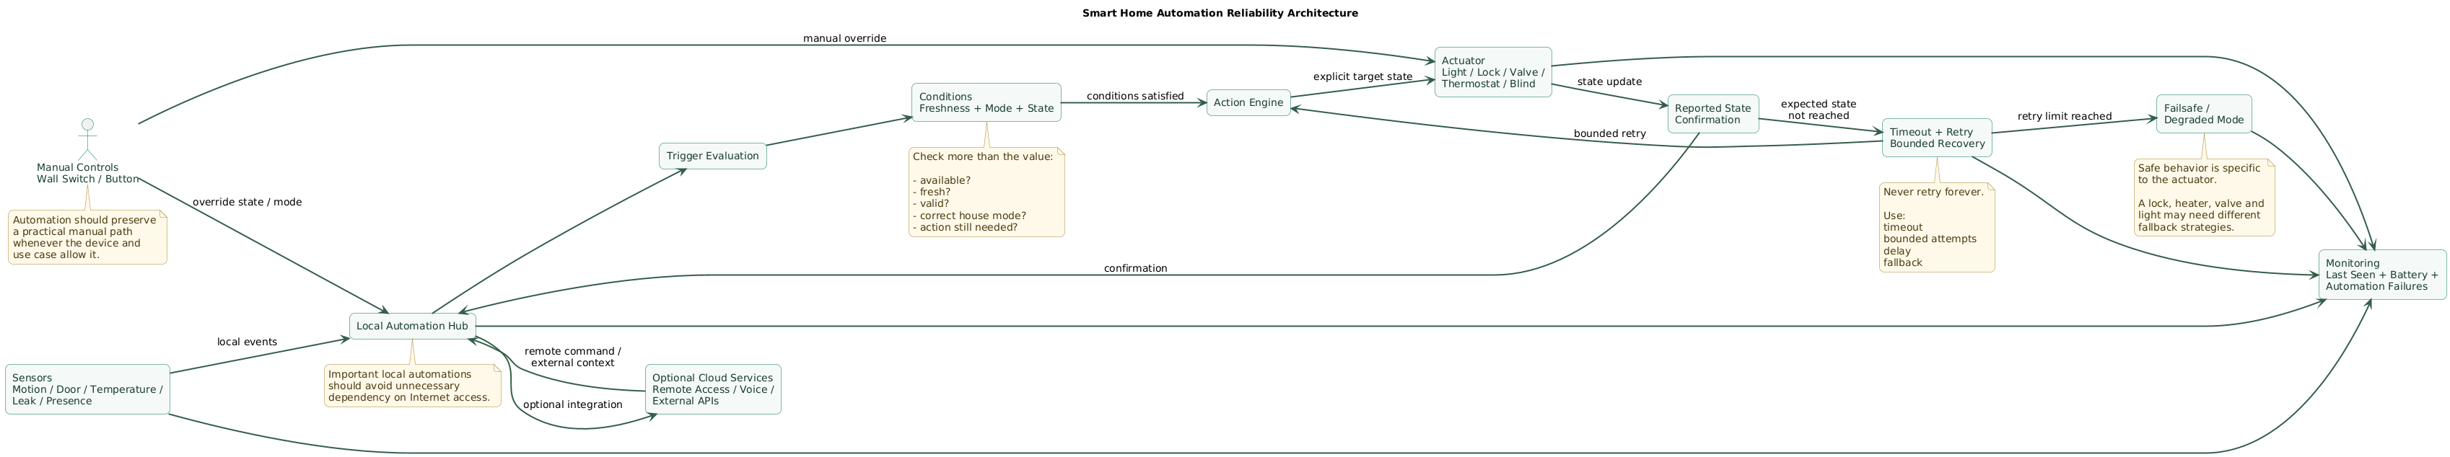Select the Sensors Motion / Door / Temperature node
The image size is (2450, 457).
coord(87,389)
